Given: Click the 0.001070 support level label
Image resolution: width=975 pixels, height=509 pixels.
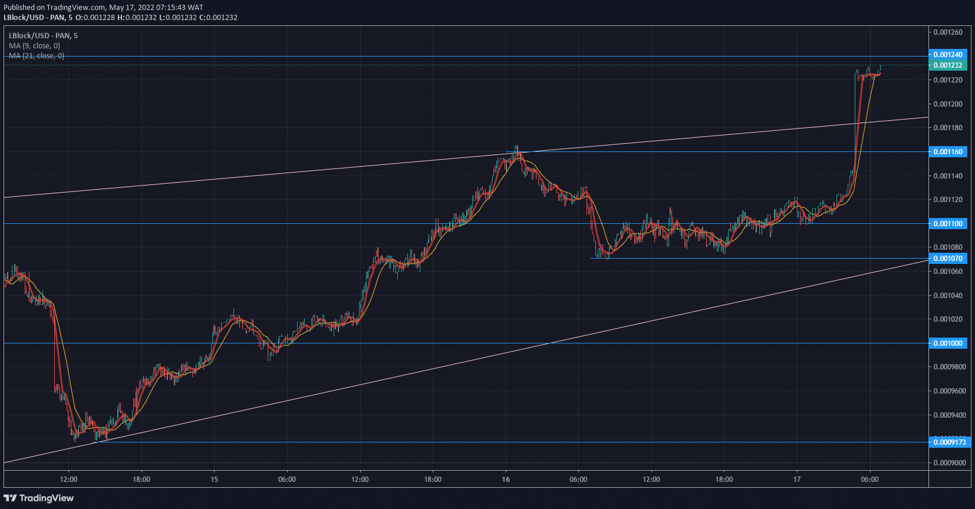Looking at the screenshot, I should pyautogui.click(x=948, y=259).
